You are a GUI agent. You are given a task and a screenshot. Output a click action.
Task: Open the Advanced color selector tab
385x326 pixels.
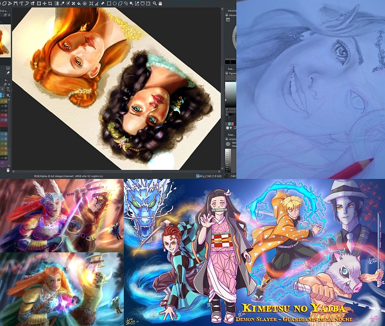click(231, 11)
